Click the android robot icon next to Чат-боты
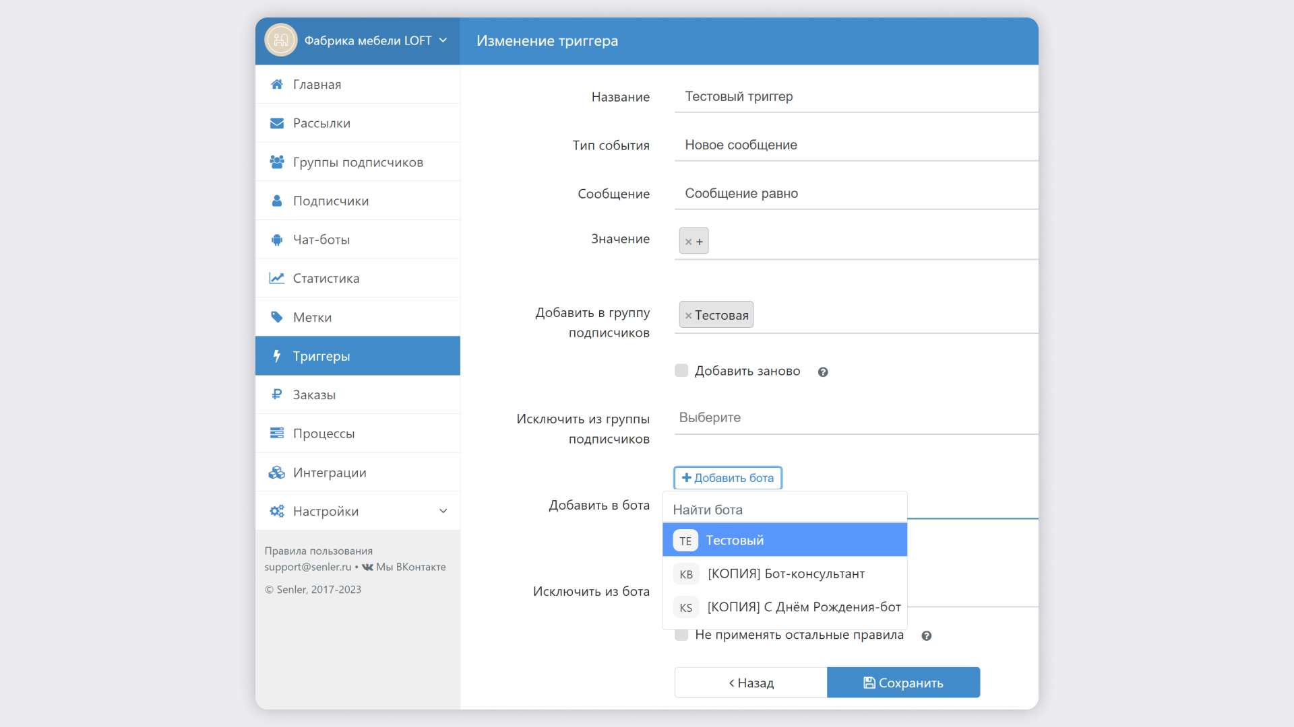The width and height of the screenshot is (1294, 727). [276, 240]
